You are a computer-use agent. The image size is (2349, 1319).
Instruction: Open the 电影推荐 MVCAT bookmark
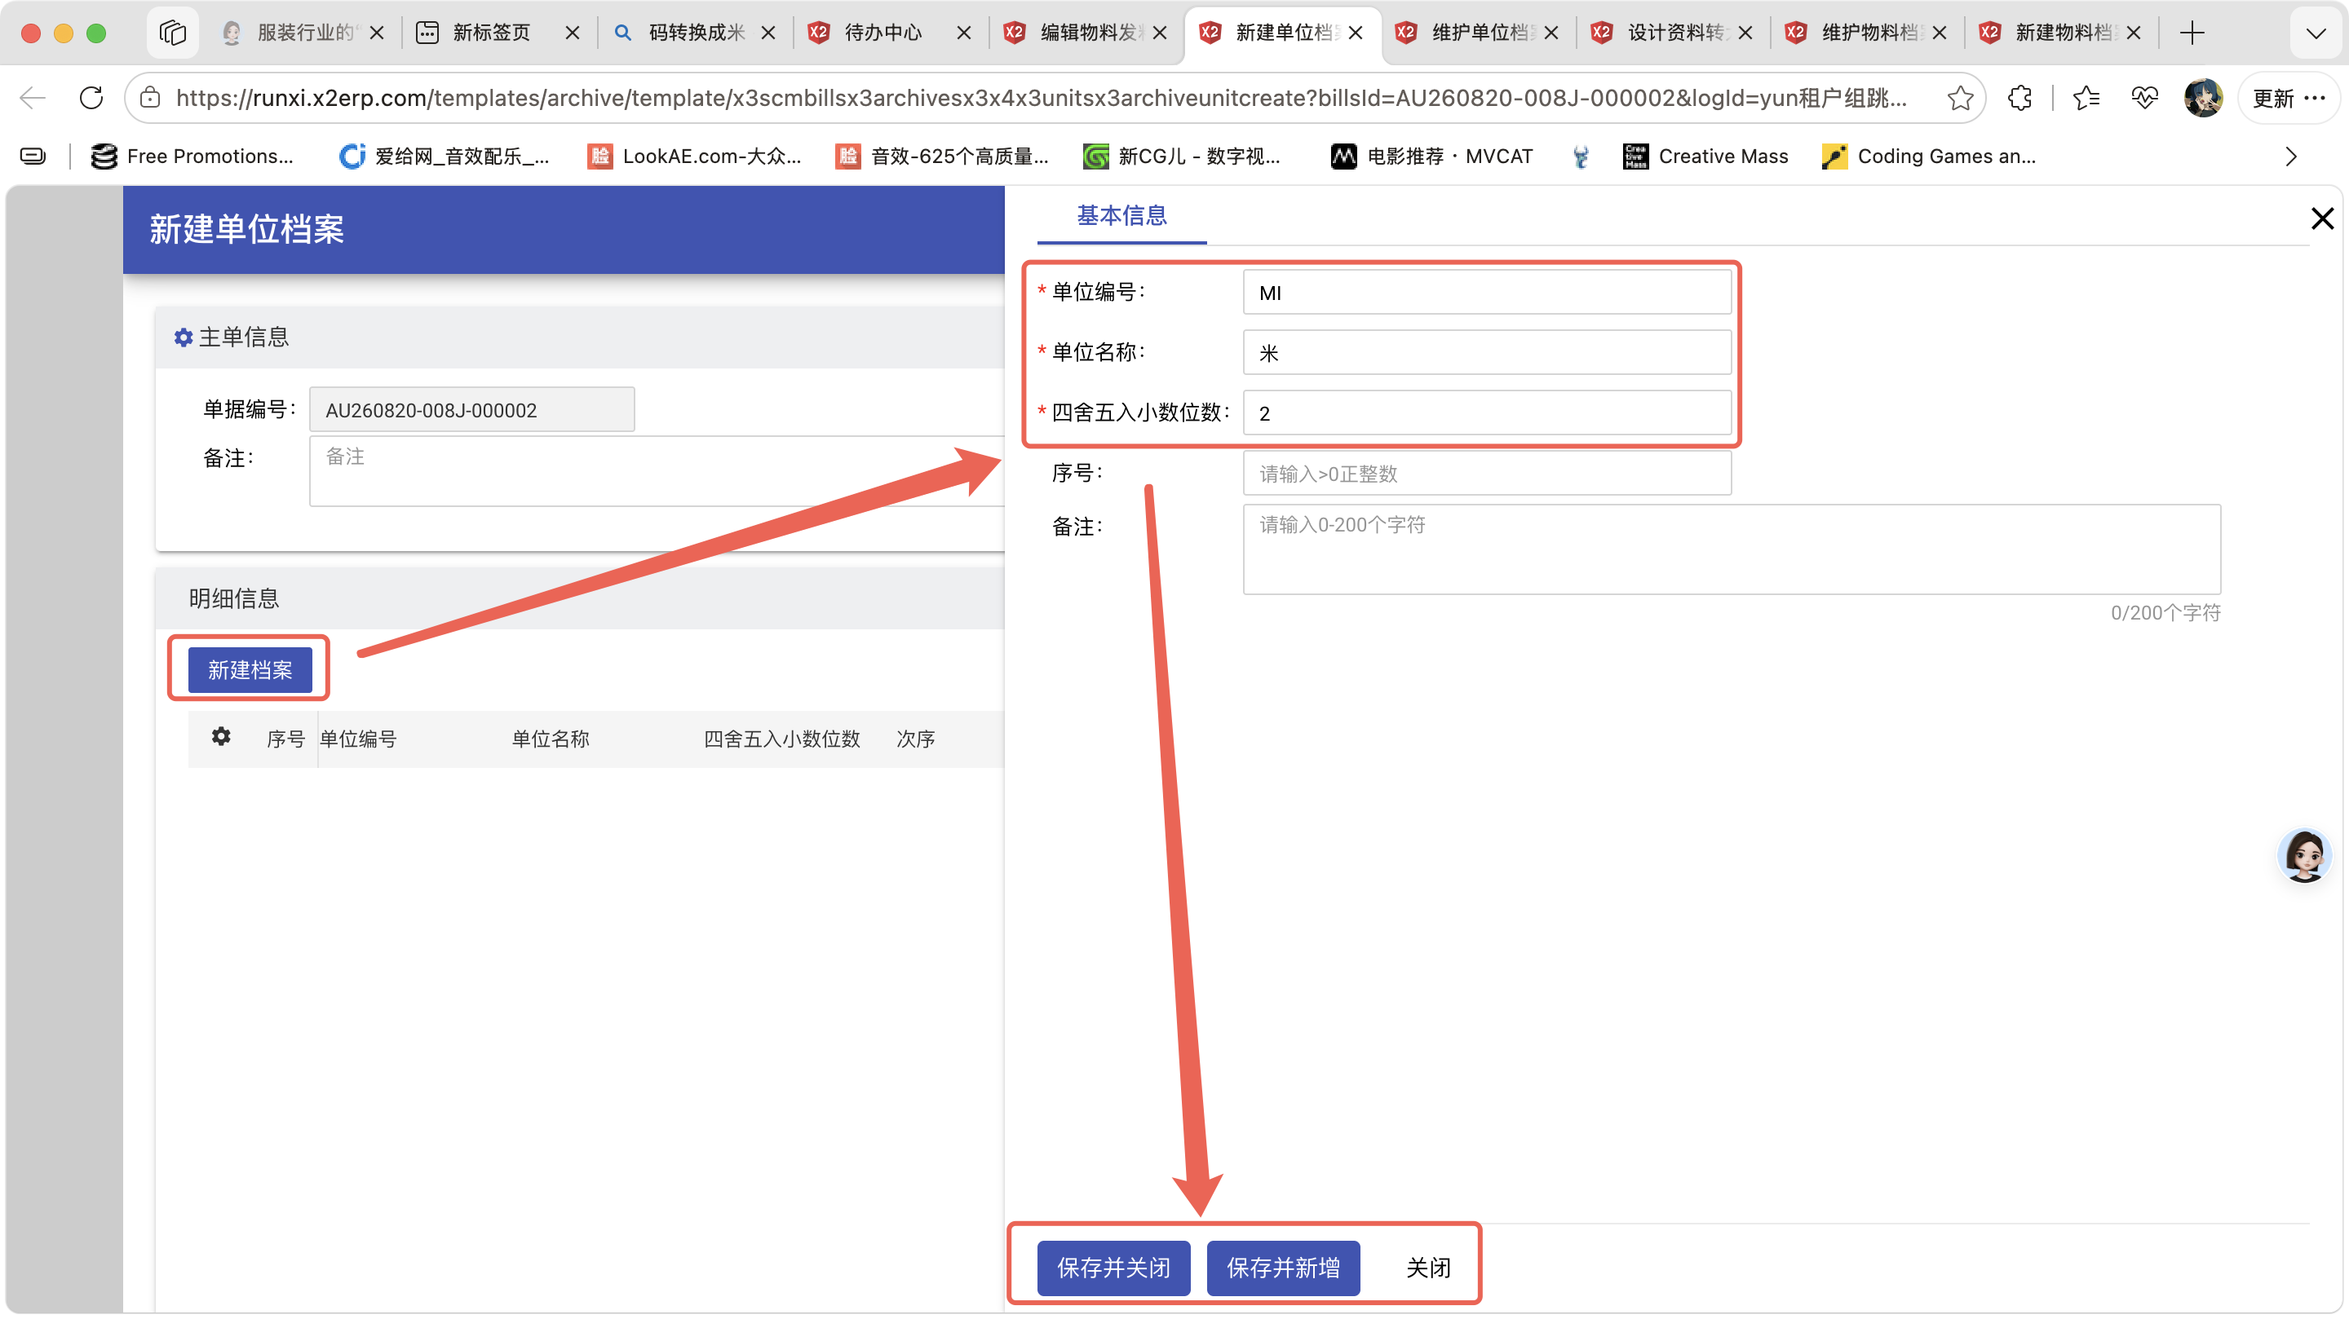pos(1431,157)
